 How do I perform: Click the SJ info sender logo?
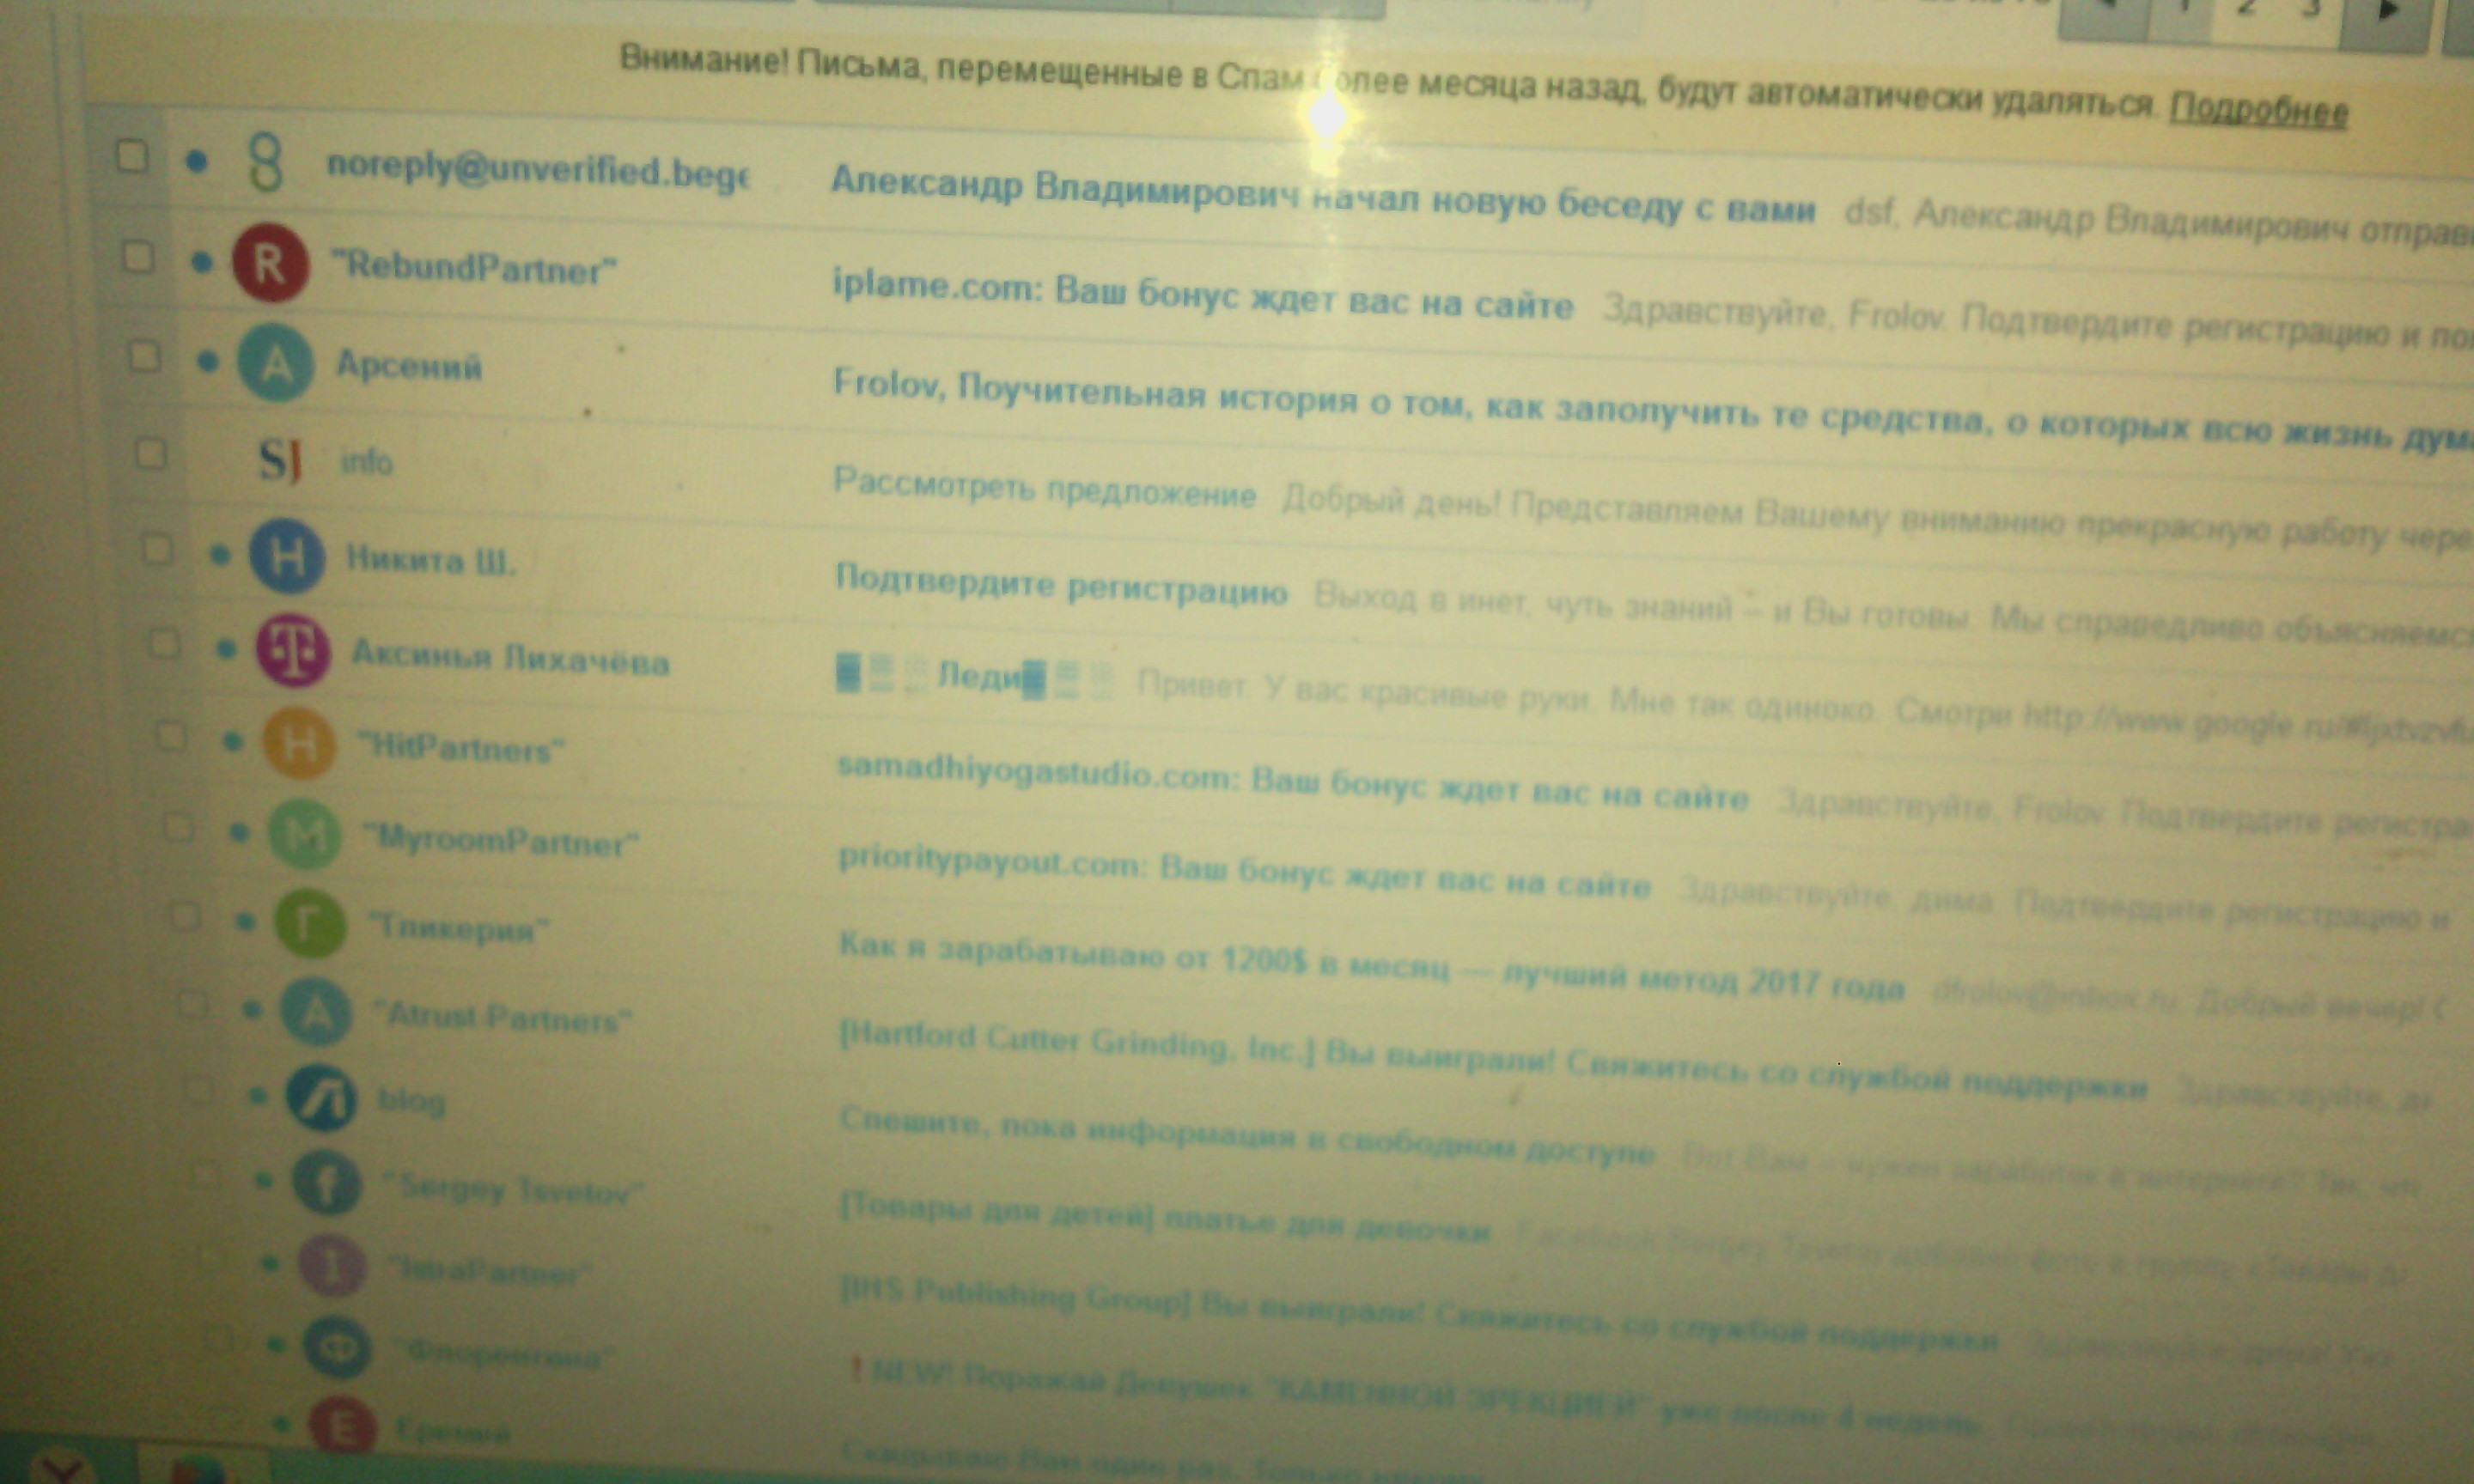click(x=279, y=460)
